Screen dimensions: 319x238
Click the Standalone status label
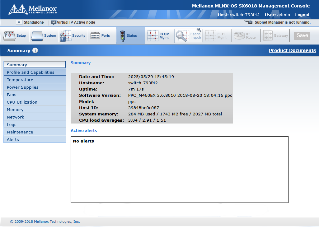[34, 22]
